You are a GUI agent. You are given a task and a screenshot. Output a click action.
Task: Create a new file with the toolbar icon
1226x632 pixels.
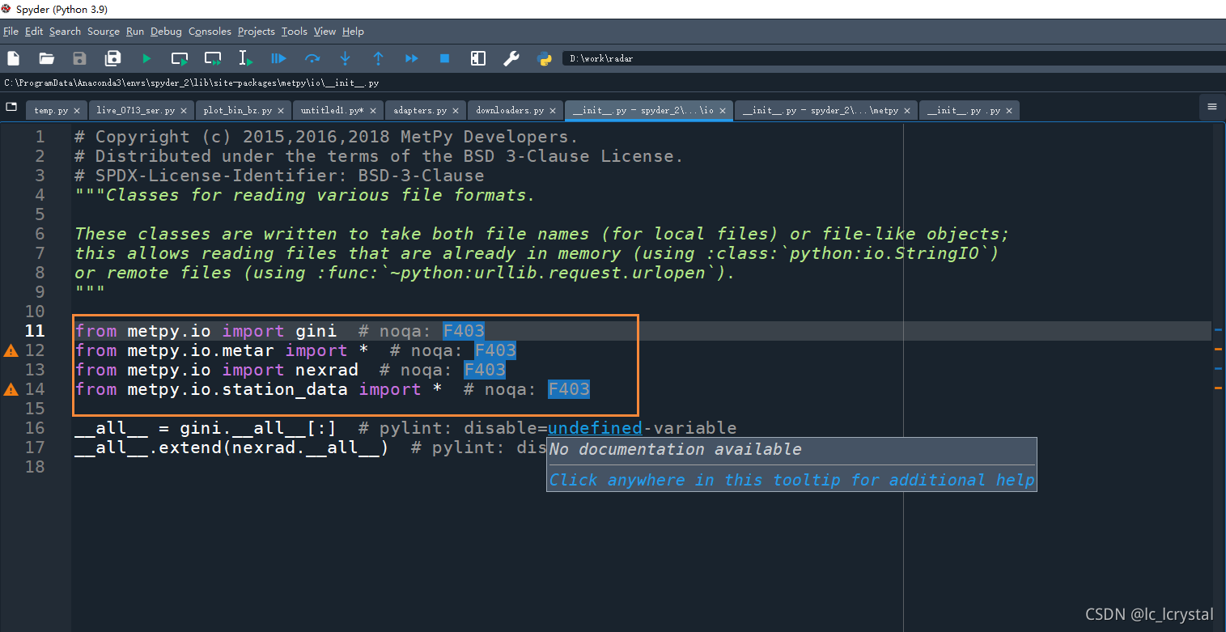pyautogui.click(x=13, y=58)
